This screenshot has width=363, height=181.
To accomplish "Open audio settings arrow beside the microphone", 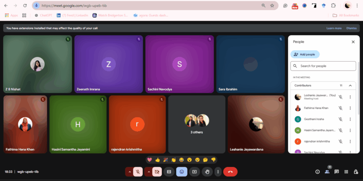I will coord(128,171).
